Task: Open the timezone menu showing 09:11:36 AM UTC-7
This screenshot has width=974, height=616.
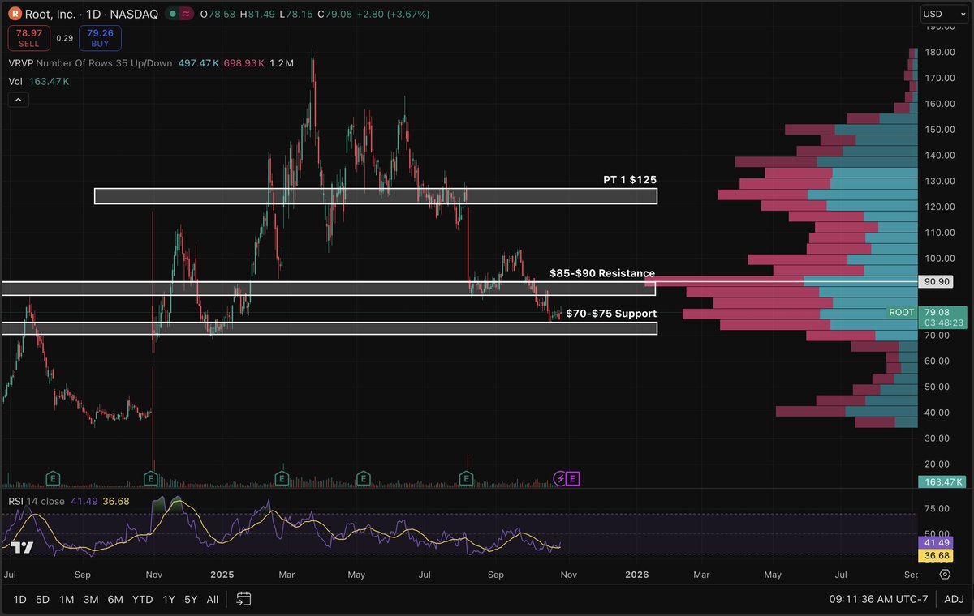Action: [x=880, y=599]
